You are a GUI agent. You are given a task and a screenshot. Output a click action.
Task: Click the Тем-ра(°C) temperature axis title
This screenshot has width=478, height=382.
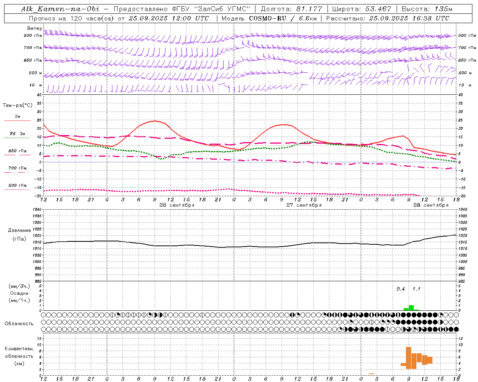tap(18, 106)
